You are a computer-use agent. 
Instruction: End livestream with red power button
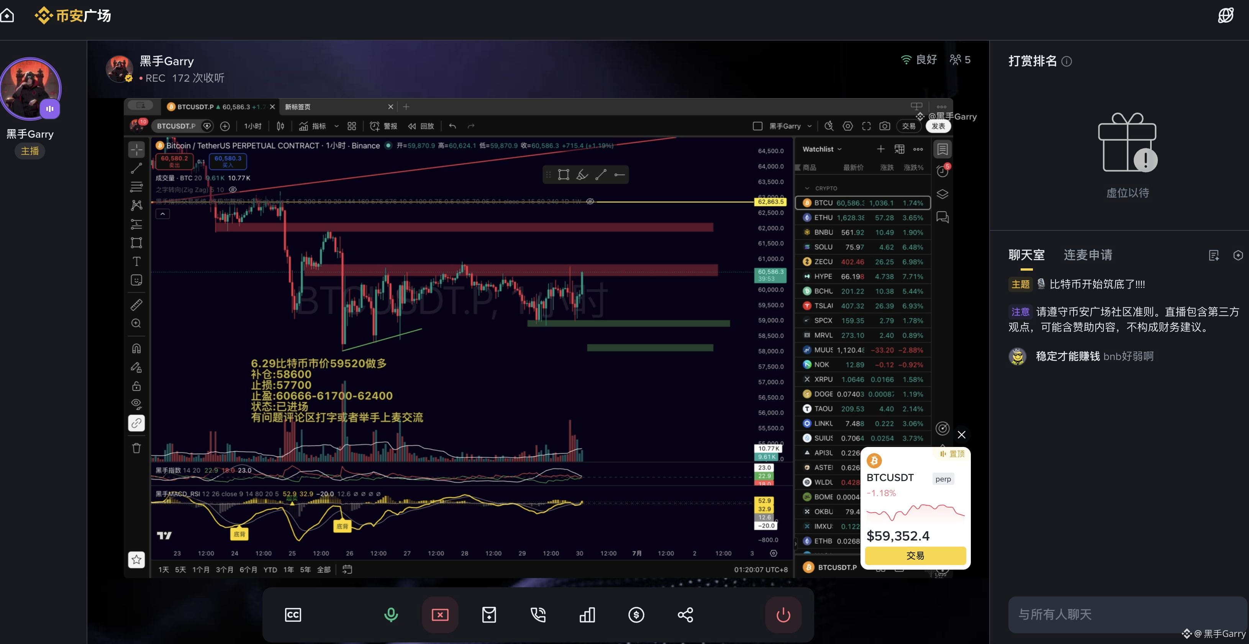pyautogui.click(x=783, y=615)
